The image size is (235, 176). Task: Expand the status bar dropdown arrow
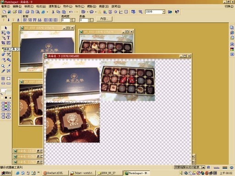(x=203, y=167)
